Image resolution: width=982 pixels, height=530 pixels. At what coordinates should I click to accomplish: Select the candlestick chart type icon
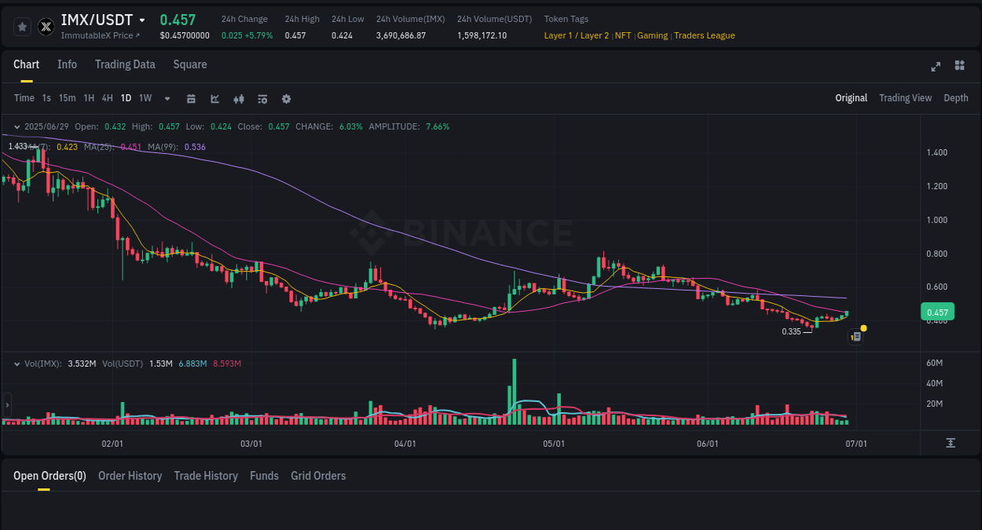click(239, 98)
